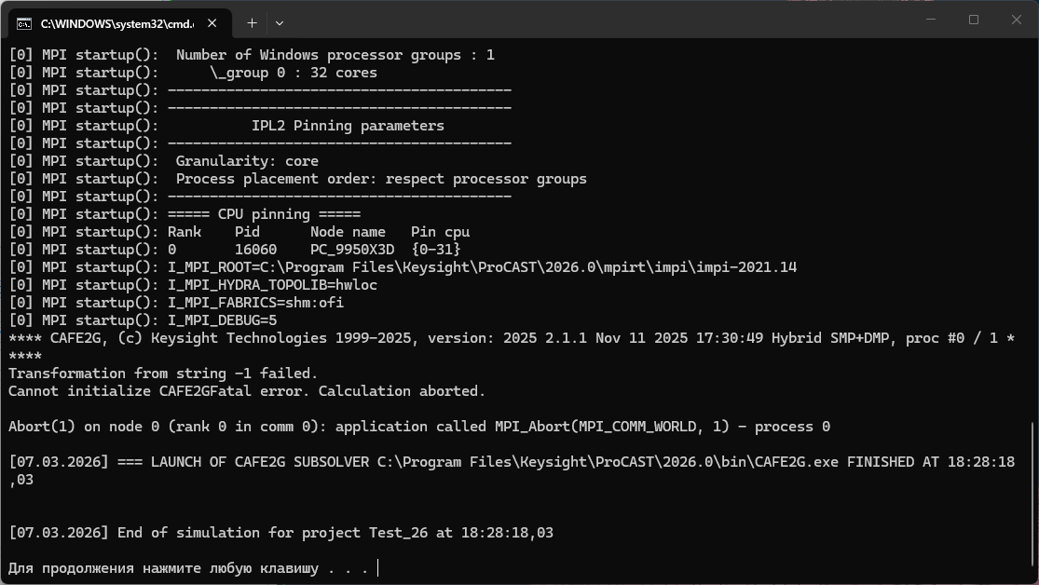The width and height of the screenshot is (1039, 585).
Task: Maximize the terminal window
Action: [974, 20]
